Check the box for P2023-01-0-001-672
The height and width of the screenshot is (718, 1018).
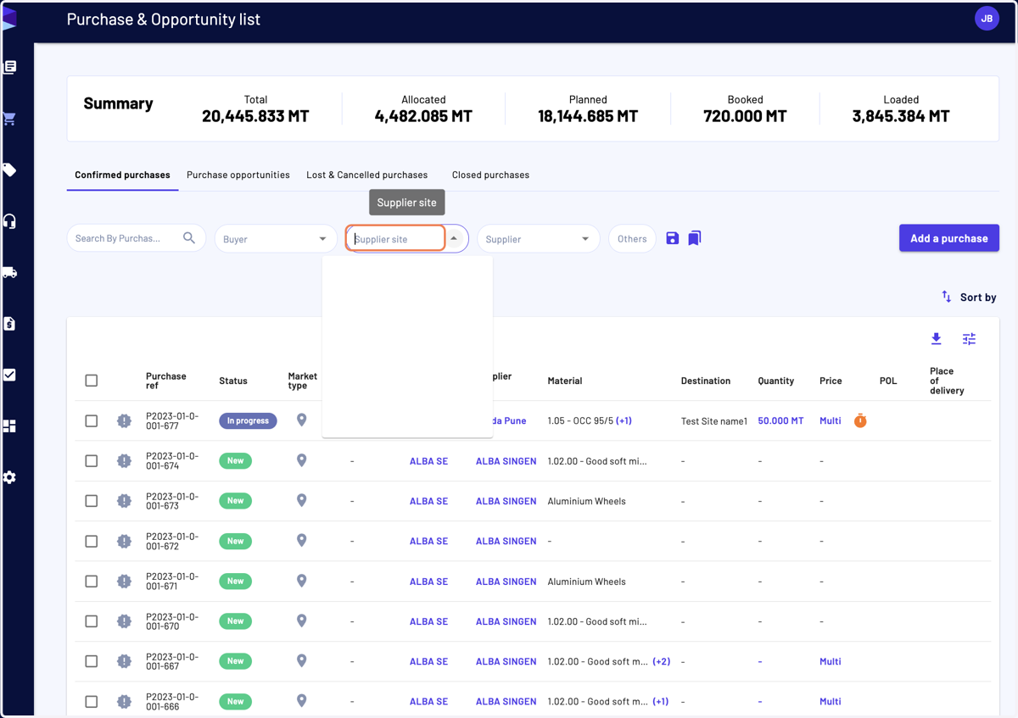click(92, 541)
